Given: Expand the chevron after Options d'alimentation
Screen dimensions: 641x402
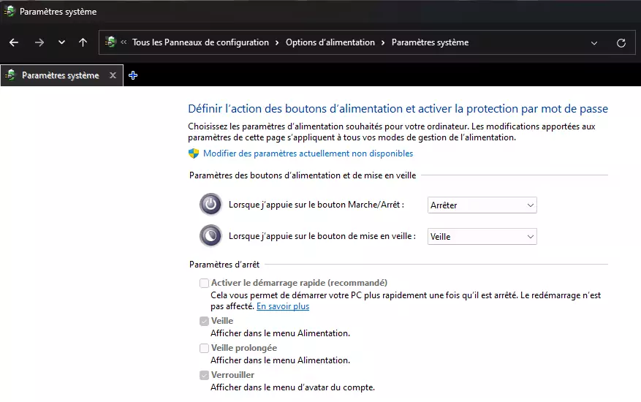Looking at the screenshot, I should (383, 43).
